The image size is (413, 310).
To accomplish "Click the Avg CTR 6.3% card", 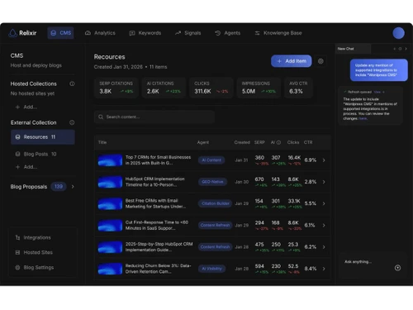I will (298, 88).
